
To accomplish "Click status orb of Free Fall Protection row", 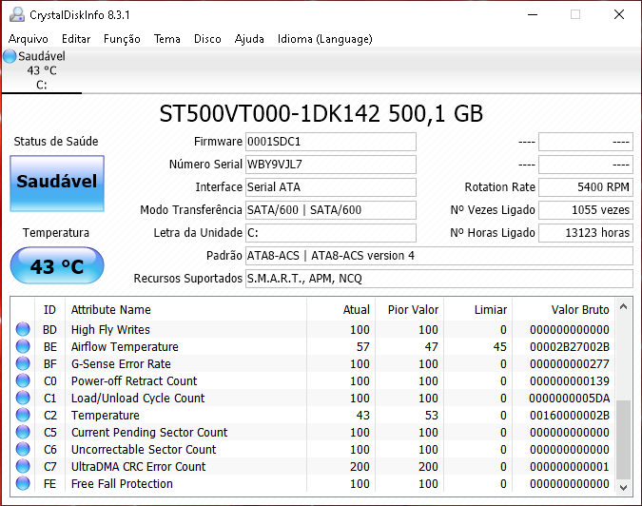I will [23, 483].
